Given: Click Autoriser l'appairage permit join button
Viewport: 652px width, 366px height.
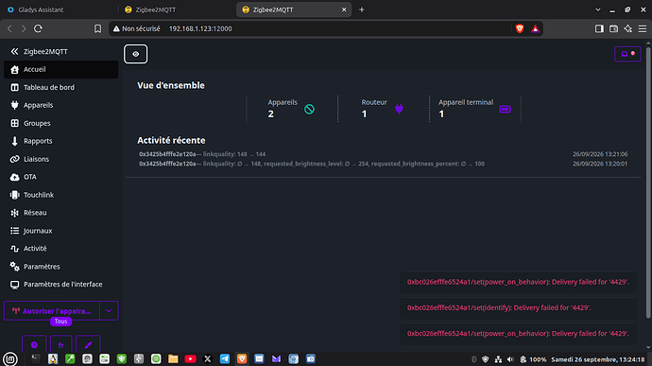Looking at the screenshot, I should tap(52, 311).
